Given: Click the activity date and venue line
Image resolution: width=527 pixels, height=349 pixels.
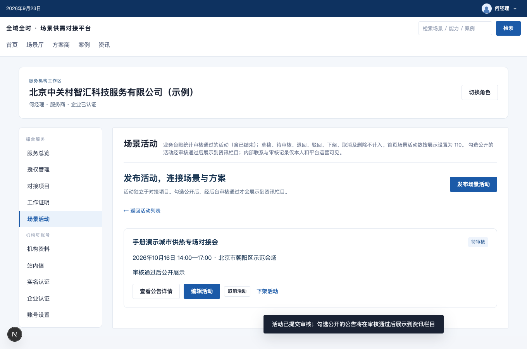Looking at the screenshot, I should [x=205, y=258].
